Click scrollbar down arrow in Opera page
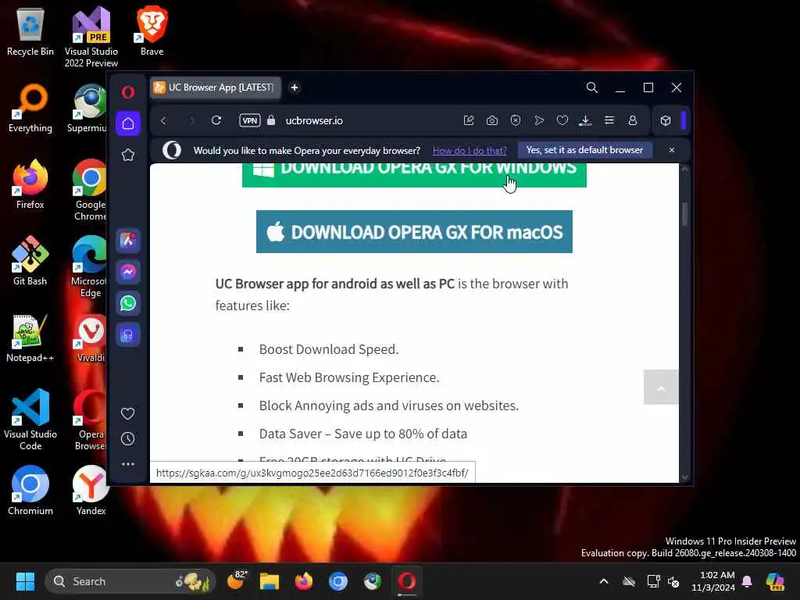This screenshot has height=600, width=800. [684, 477]
